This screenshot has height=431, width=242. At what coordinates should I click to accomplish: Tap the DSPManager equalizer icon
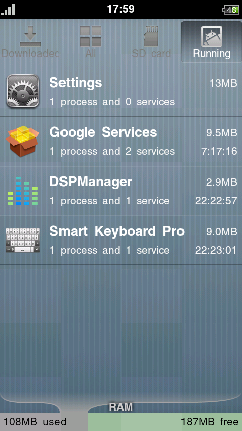(x=23, y=191)
